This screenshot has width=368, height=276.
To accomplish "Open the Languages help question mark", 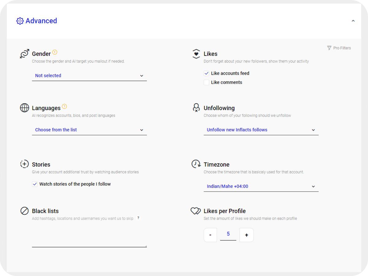I will 64,106.
